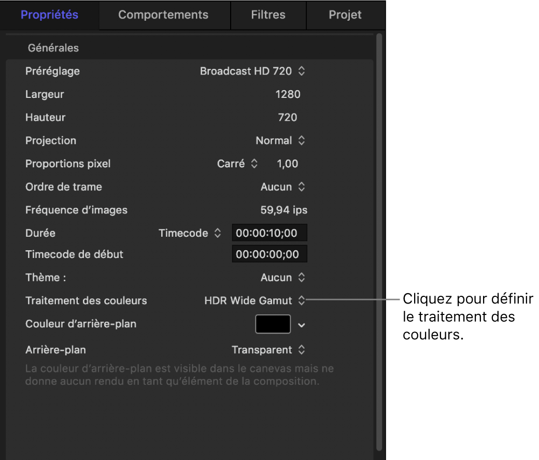This screenshot has height=460, width=539.
Task: Switch to the Filtres tab
Action: 268,15
